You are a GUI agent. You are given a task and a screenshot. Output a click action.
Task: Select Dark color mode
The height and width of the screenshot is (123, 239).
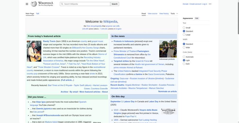[x=184, y=64]
